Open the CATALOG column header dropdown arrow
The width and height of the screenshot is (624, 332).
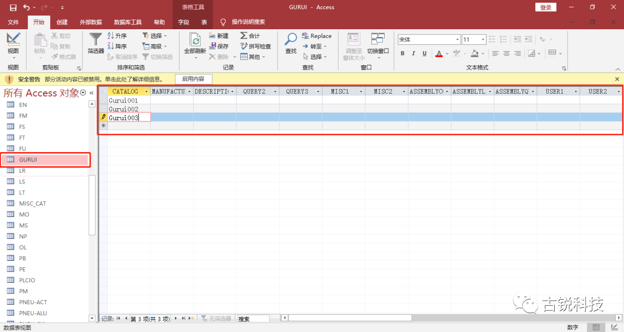[x=146, y=91]
